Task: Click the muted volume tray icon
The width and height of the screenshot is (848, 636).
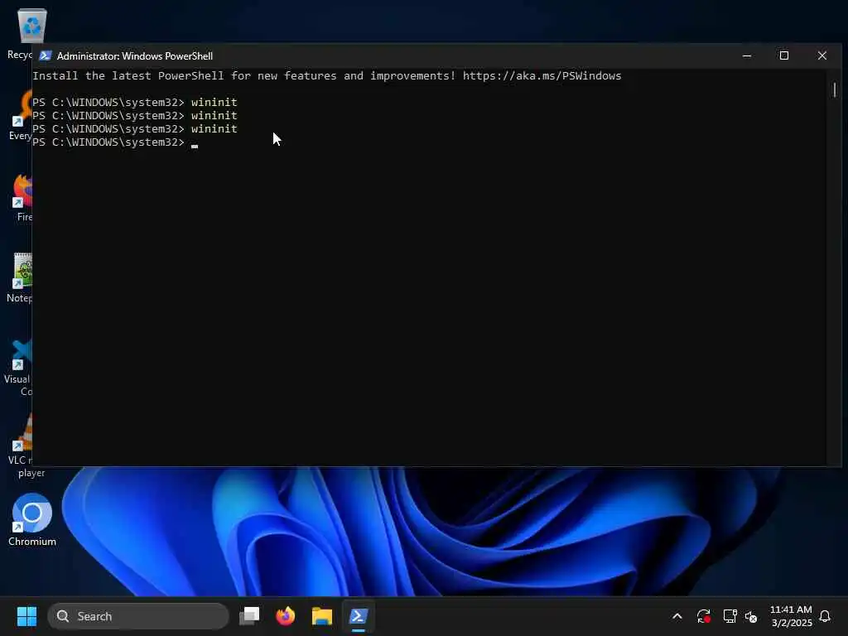Action: [x=751, y=616]
